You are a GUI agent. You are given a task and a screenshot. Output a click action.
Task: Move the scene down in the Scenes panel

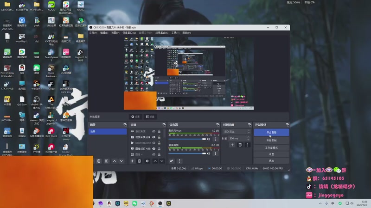pos(122,161)
